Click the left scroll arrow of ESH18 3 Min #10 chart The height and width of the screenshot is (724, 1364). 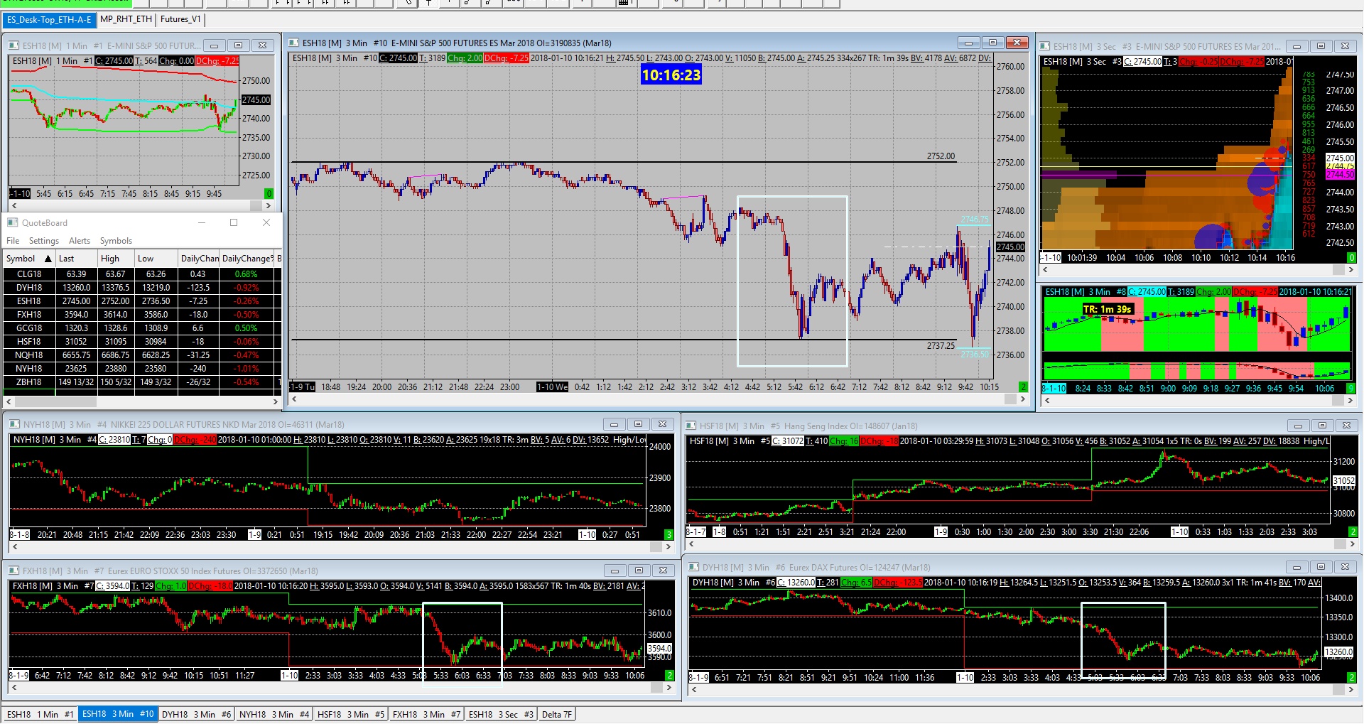[x=294, y=399]
